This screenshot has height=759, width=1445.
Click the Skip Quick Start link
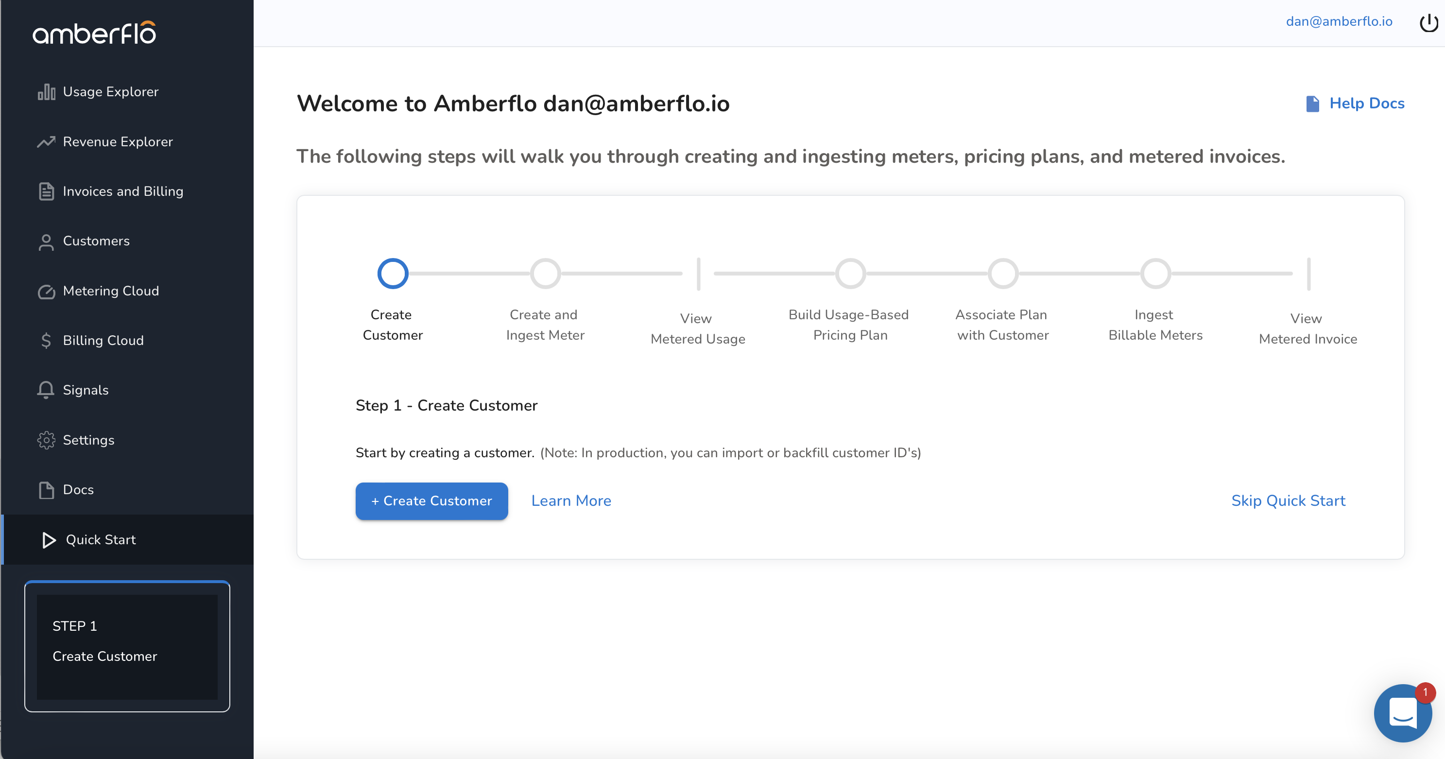click(1288, 500)
